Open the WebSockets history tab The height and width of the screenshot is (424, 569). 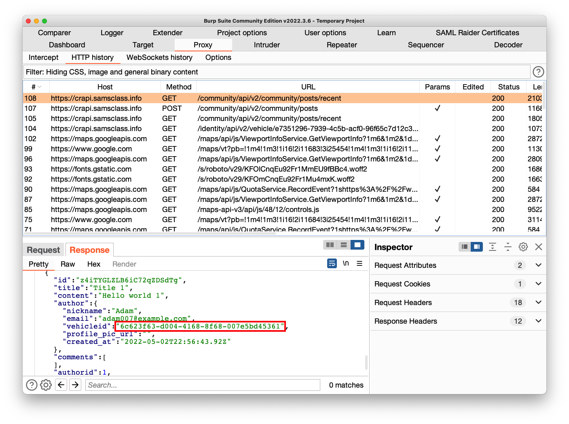(159, 57)
